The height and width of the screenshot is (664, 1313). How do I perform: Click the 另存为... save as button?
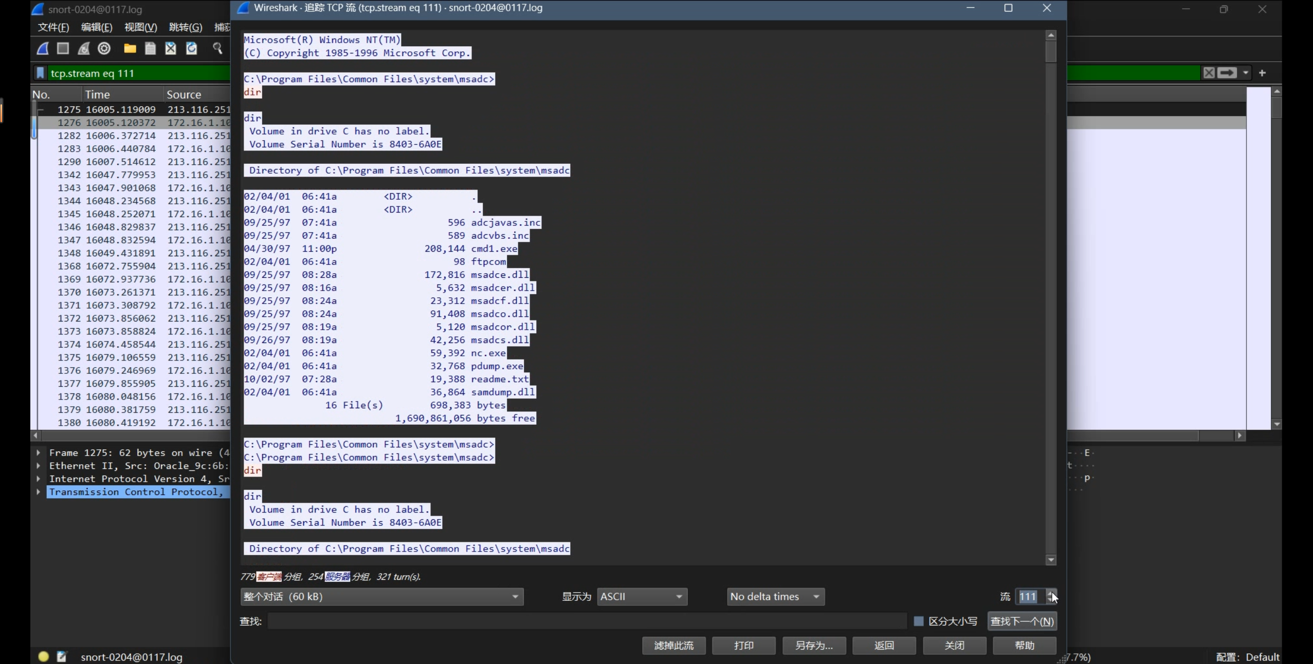(814, 646)
